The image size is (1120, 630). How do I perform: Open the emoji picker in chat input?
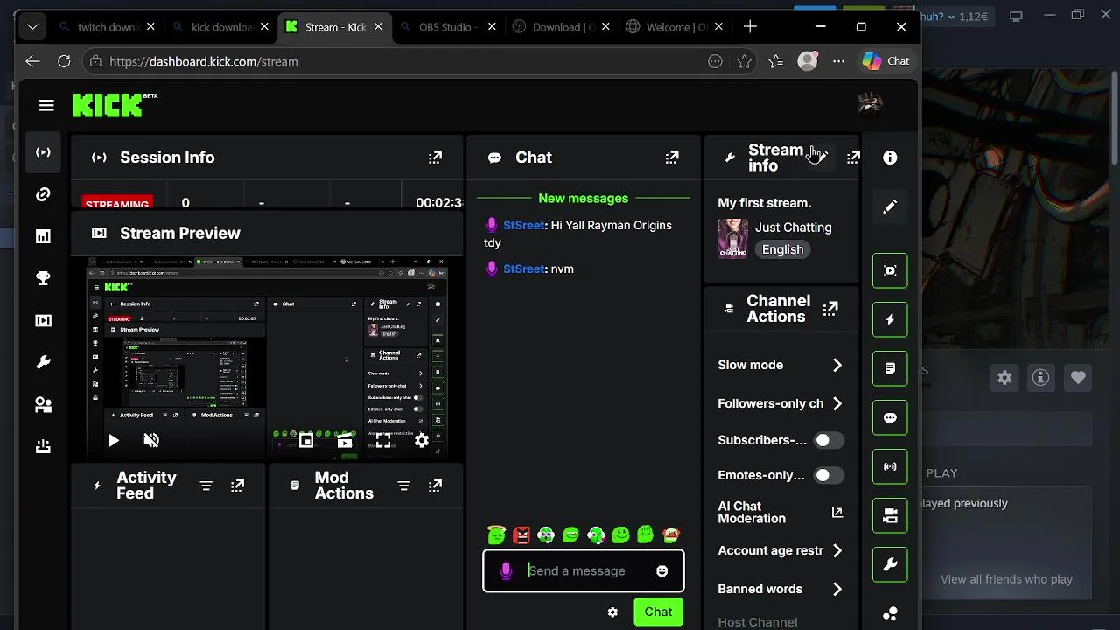[662, 570]
